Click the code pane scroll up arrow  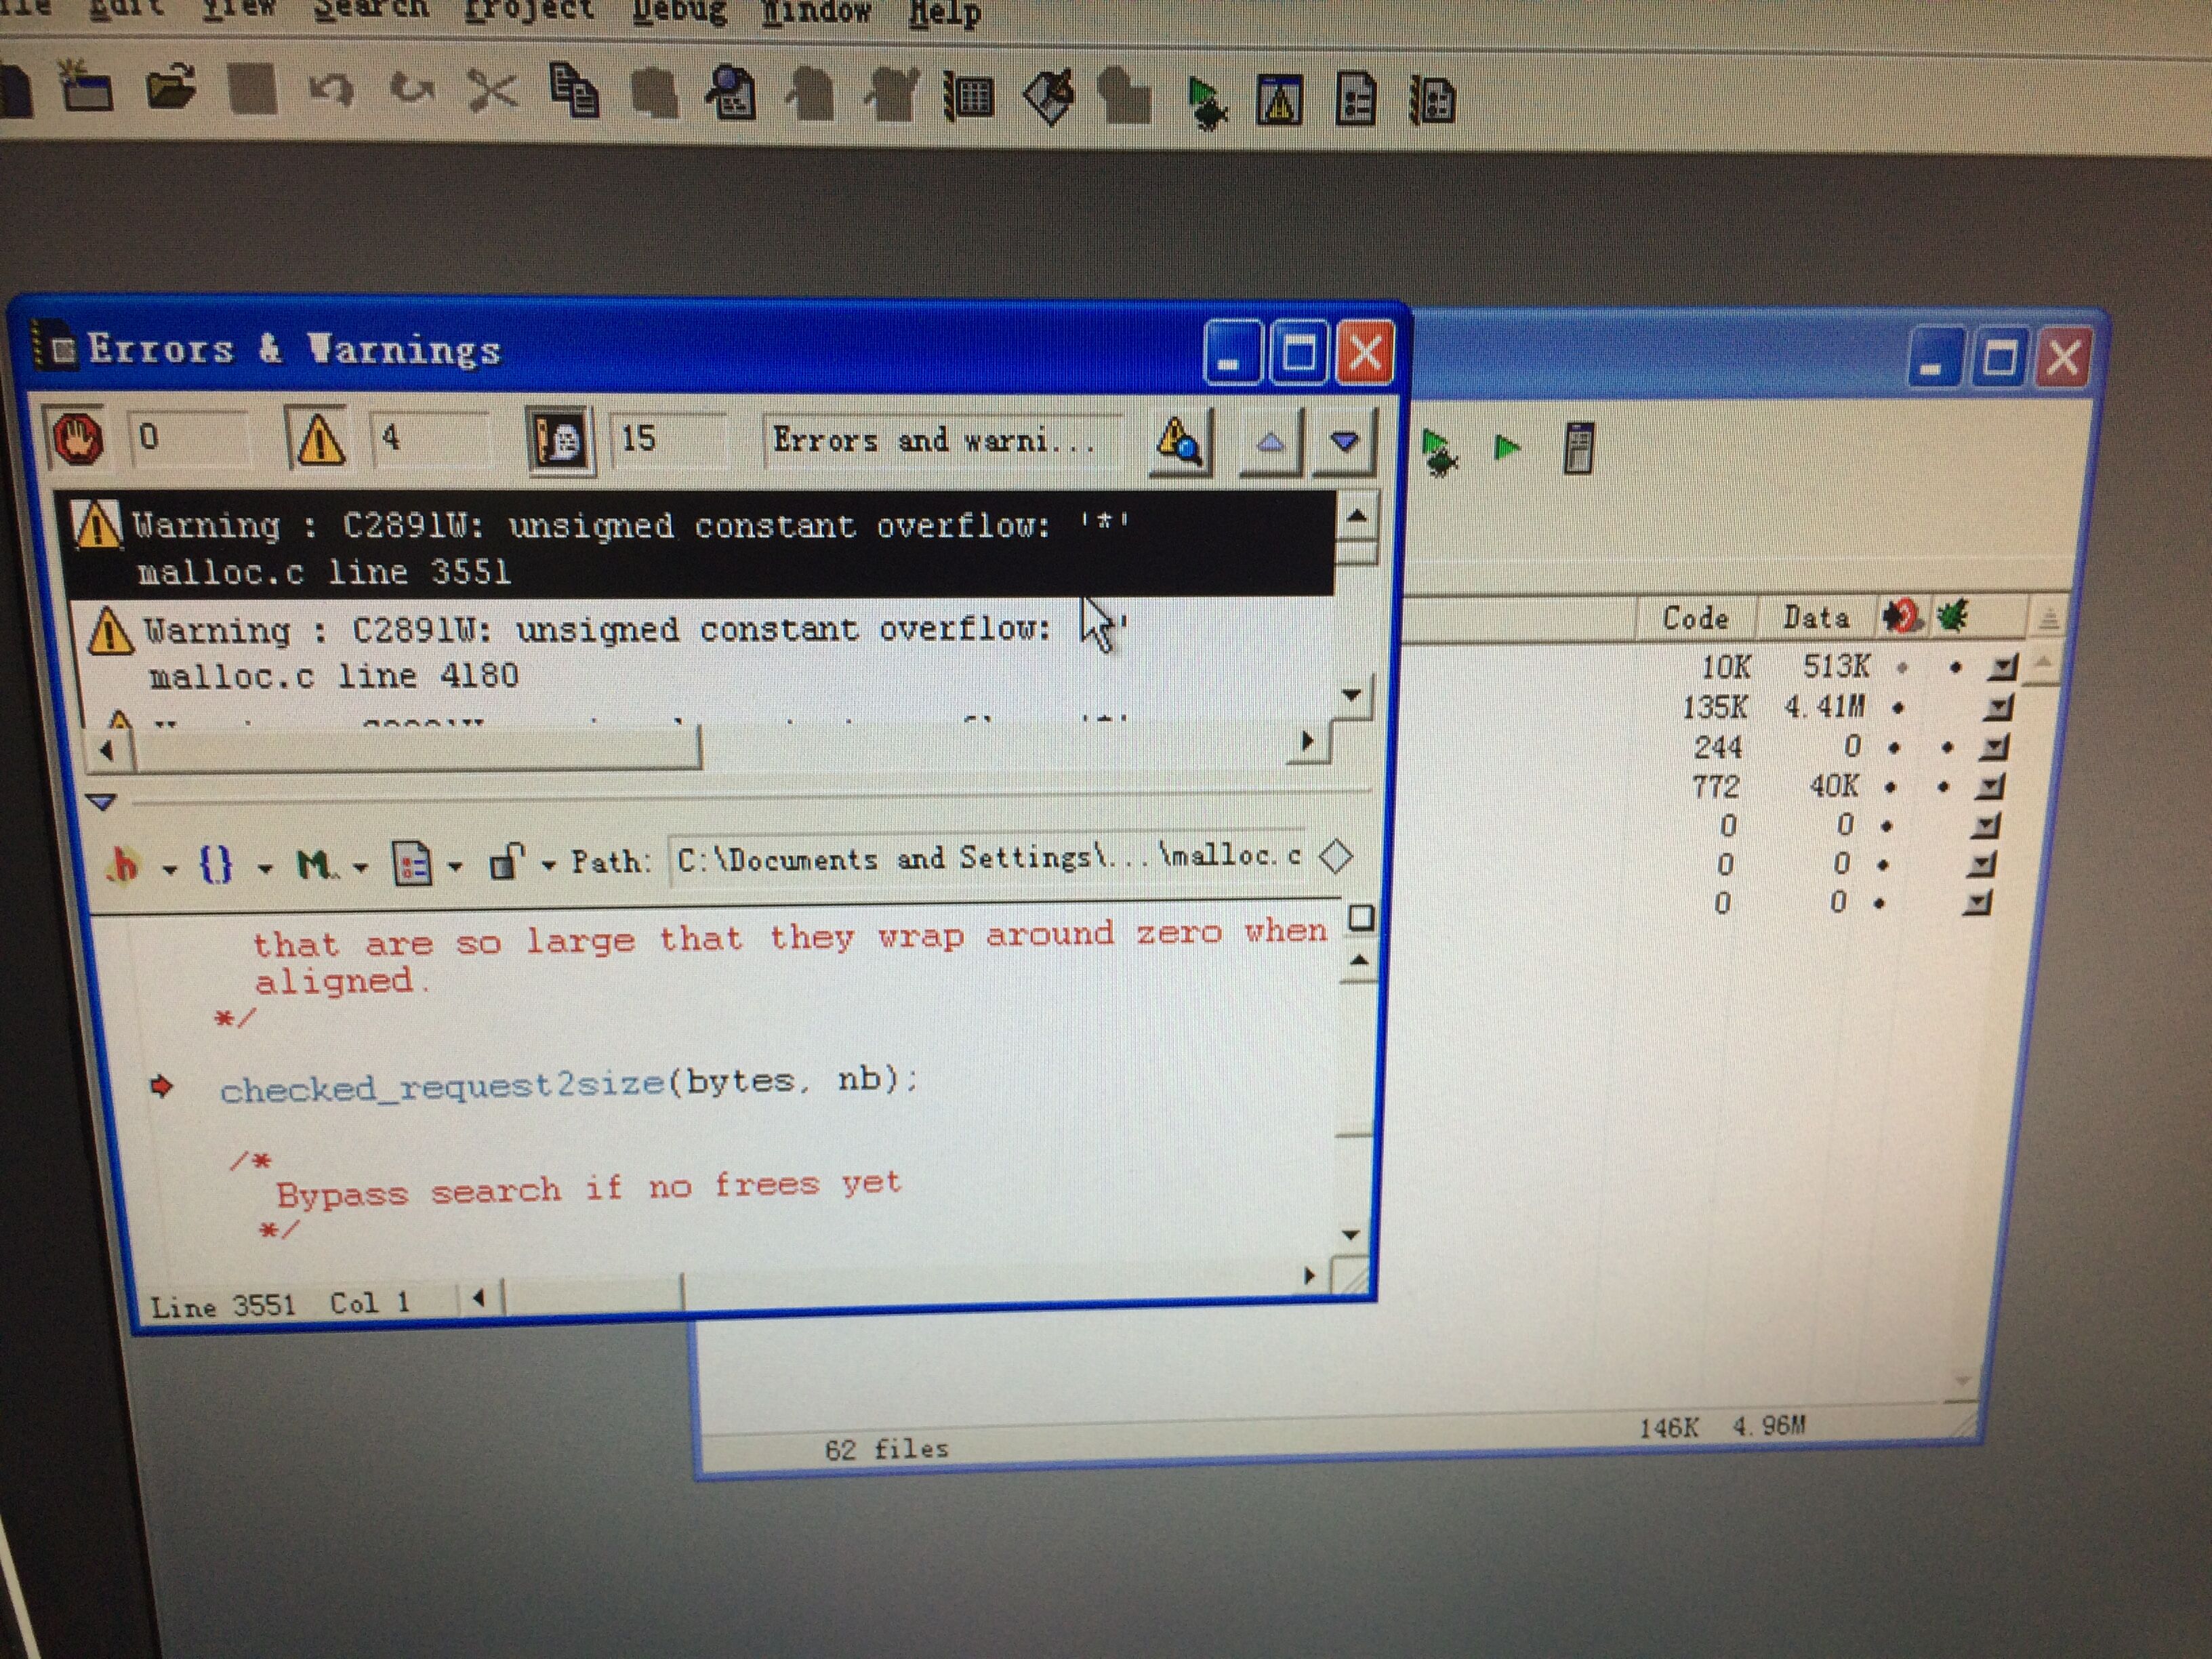[x=1359, y=961]
